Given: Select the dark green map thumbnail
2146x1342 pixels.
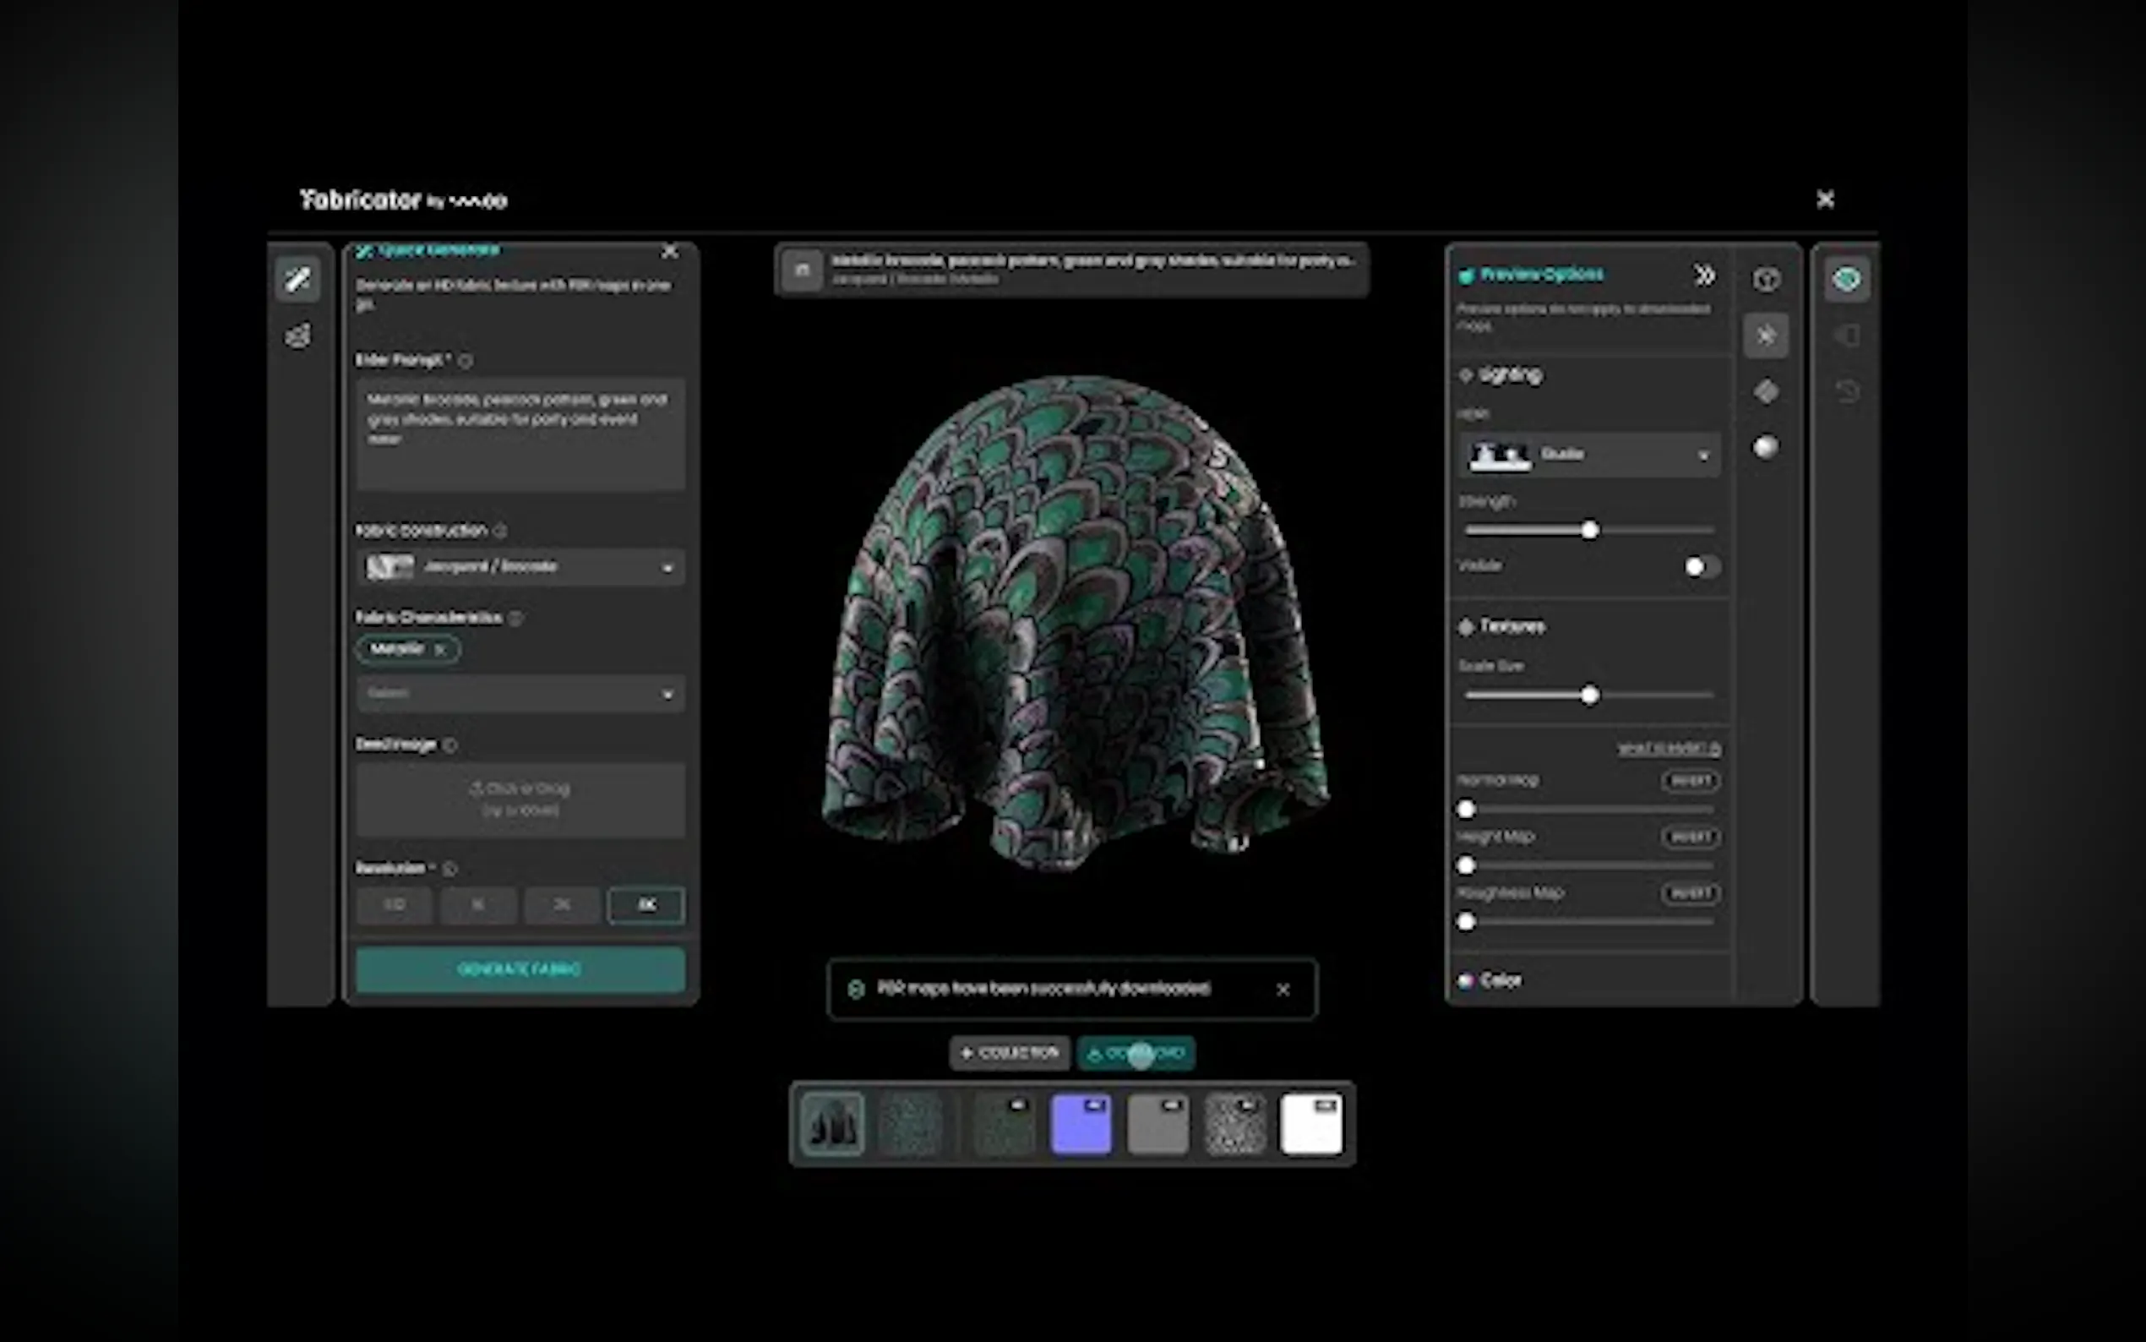Looking at the screenshot, I should click(x=1004, y=1124).
